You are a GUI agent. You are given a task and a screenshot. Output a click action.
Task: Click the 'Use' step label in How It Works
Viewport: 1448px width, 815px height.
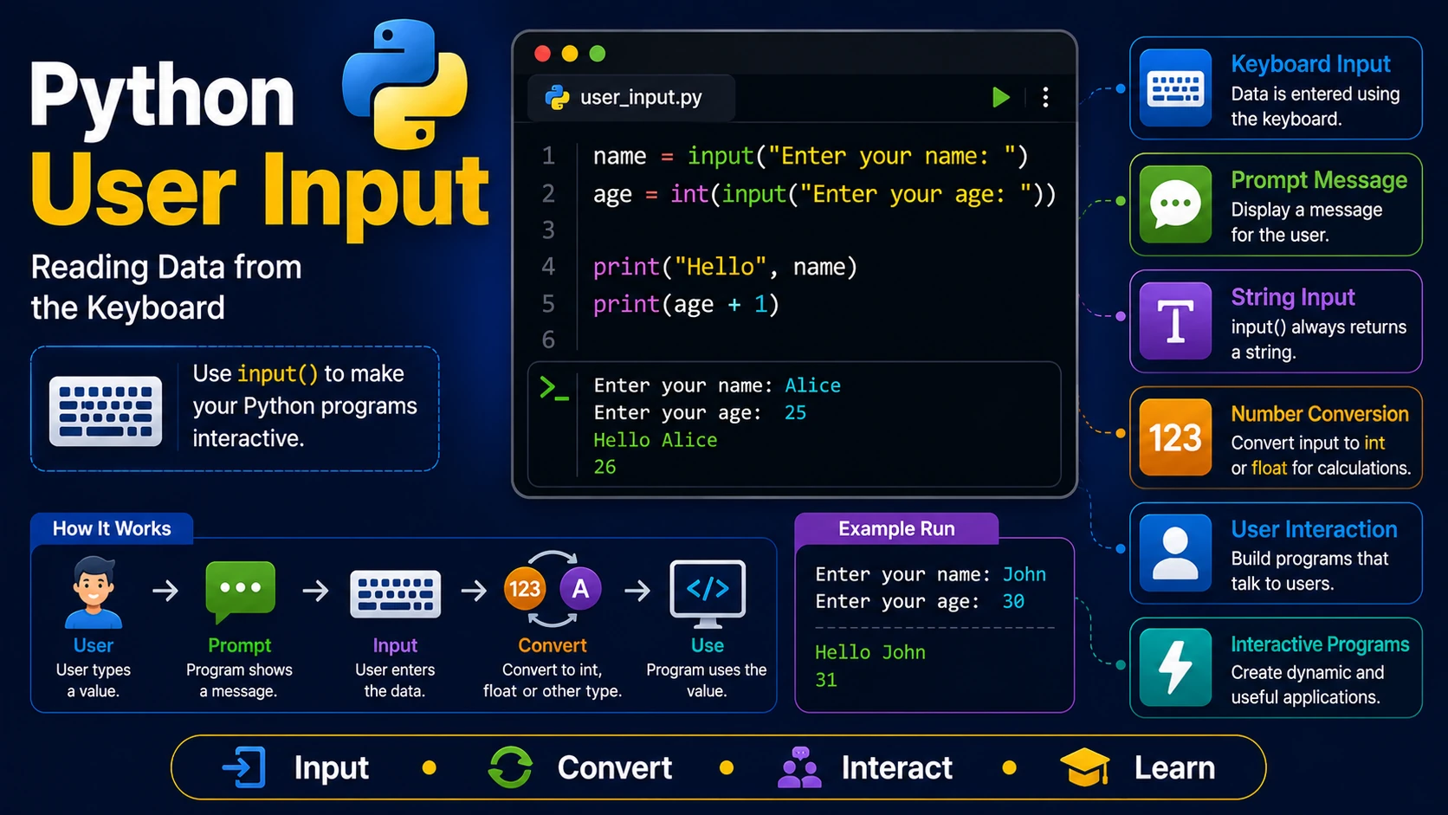[708, 645]
